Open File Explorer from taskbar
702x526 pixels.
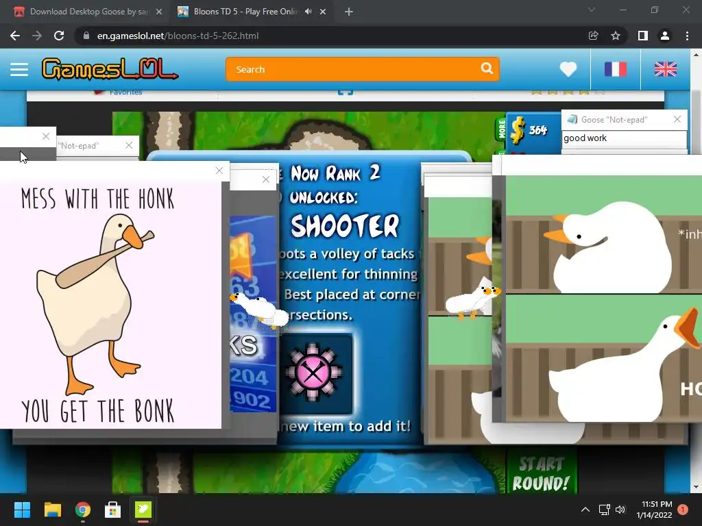52,510
